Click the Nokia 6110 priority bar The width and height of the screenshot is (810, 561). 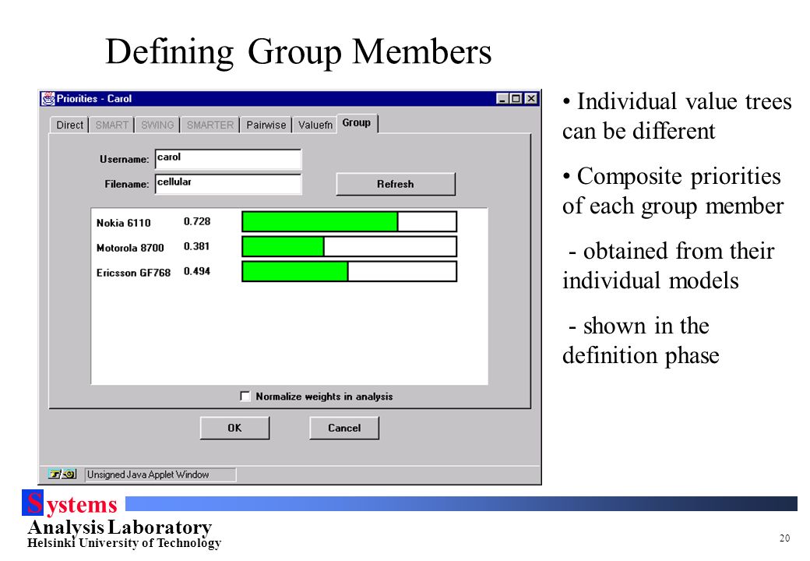pos(349,221)
